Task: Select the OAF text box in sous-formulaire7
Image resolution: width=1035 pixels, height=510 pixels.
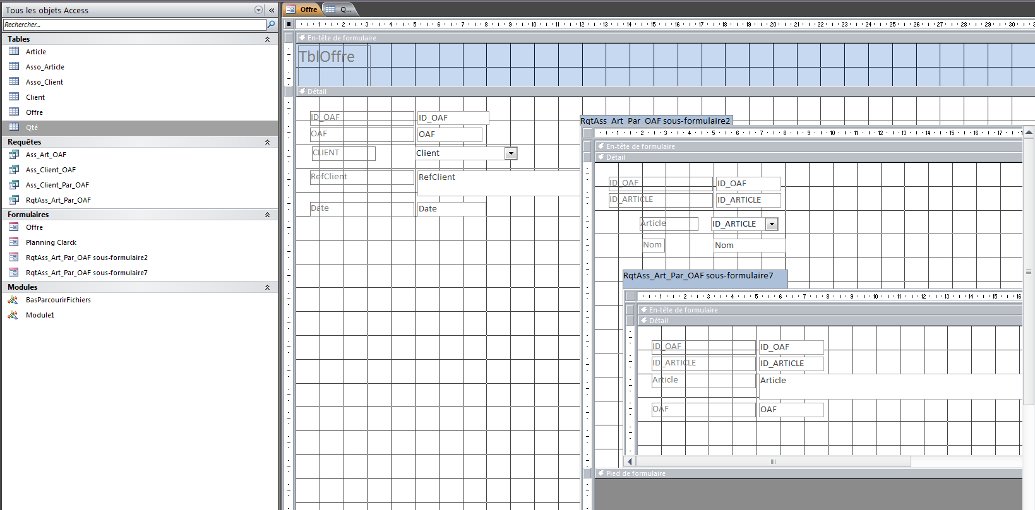Action: point(791,410)
